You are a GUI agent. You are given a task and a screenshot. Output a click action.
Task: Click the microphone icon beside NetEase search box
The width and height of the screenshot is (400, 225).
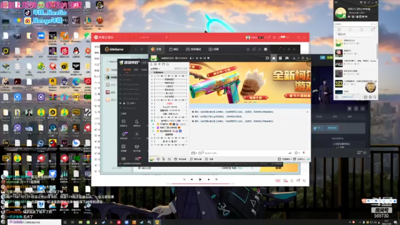pos(166,37)
